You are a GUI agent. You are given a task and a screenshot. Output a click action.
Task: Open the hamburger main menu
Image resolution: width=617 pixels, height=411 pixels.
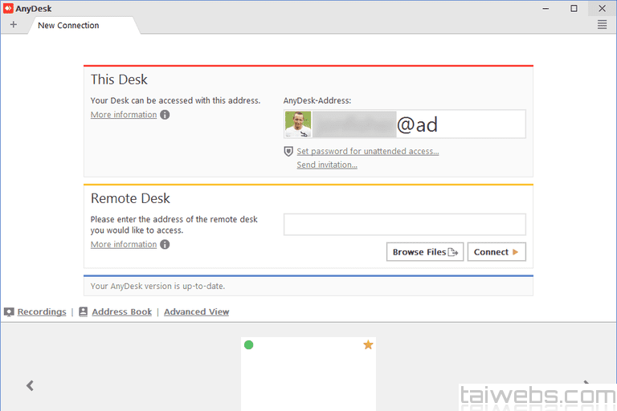(x=602, y=25)
